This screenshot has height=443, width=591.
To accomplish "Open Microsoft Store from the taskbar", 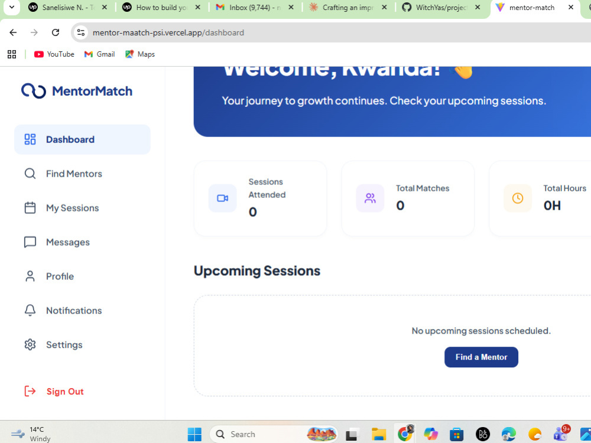I will click(x=456, y=434).
